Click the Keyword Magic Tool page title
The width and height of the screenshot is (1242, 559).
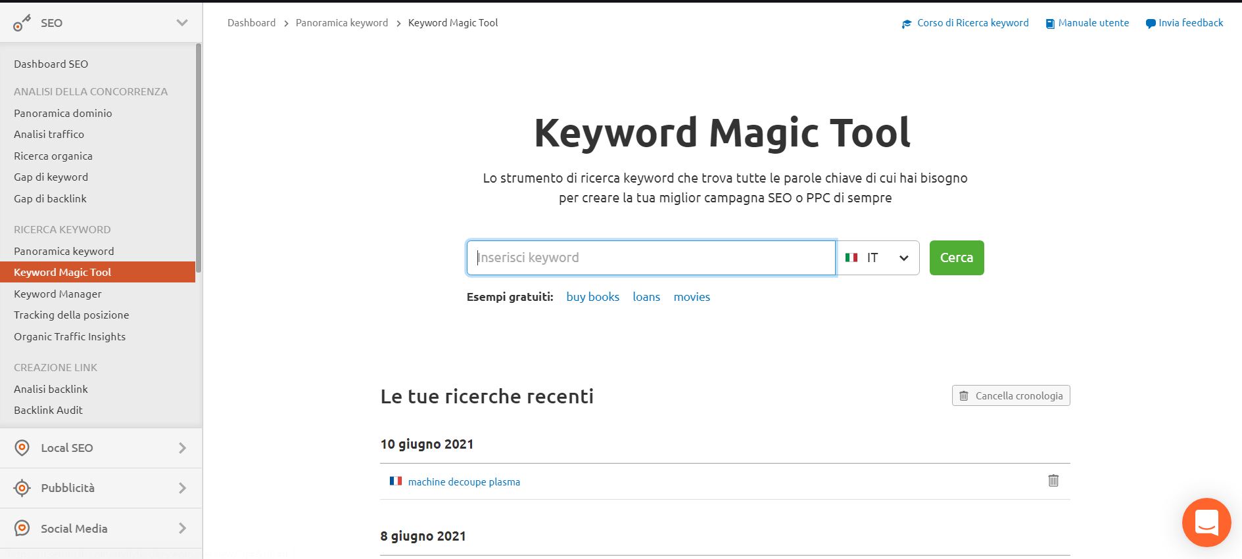(x=722, y=133)
